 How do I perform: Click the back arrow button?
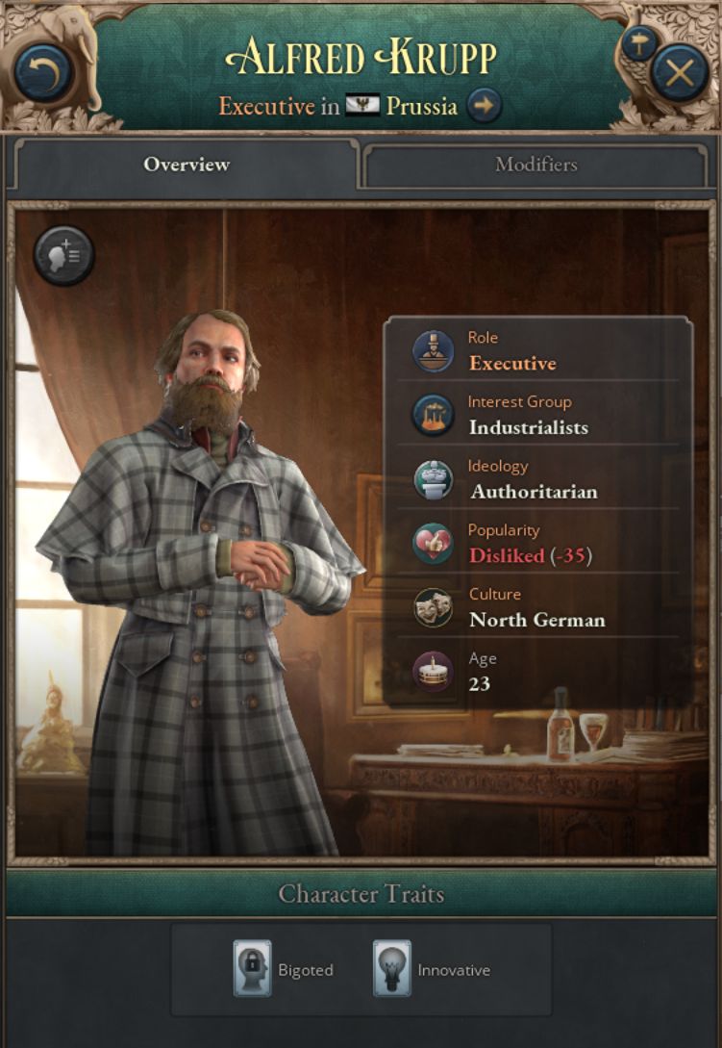point(43,72)
